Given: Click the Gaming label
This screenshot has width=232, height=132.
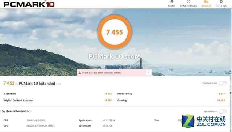Looking at the screenshot, I should coord(122,101).
